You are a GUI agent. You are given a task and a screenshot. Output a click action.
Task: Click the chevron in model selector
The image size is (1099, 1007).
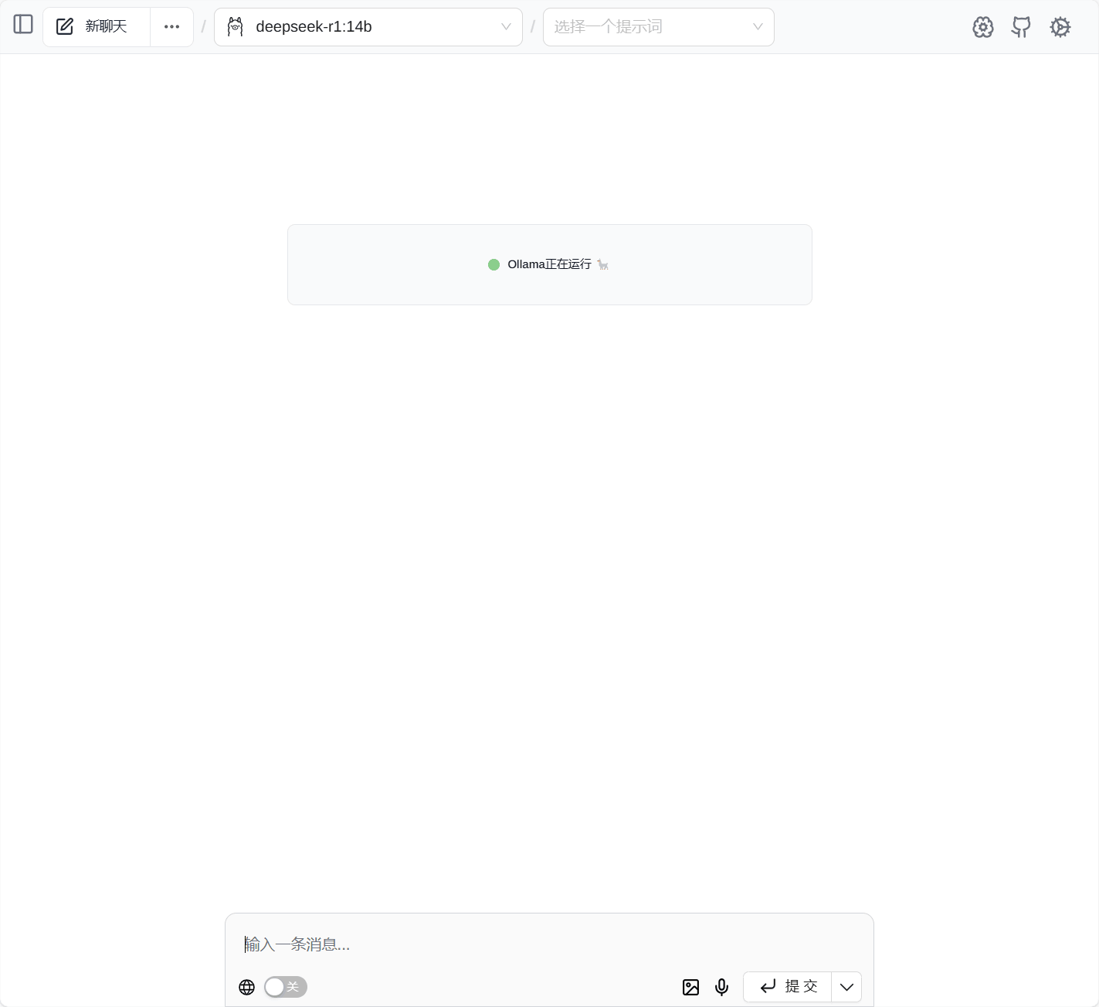coord(506,27)
